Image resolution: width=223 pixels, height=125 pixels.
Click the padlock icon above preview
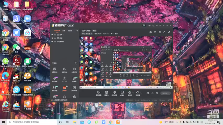click(155, 32)
